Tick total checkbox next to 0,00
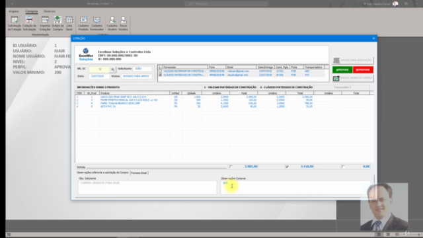 [x=343, y=167]
